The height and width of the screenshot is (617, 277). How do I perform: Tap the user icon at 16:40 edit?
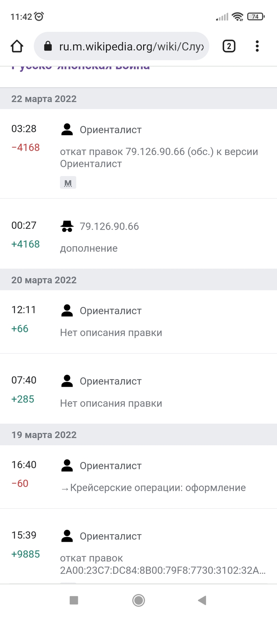(67, 466)
